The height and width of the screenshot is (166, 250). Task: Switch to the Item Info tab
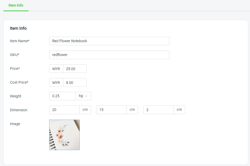tap(16, 5)
